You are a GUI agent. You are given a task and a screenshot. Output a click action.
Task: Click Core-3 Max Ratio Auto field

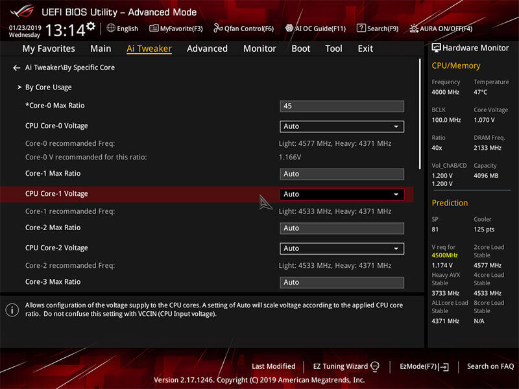click(x=342, y=283)
